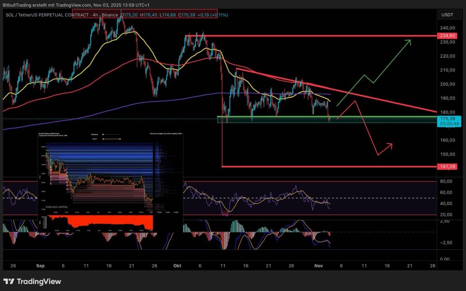466x291 pixels.
Task: Click the low value L174,88
Action: (x=168, y=15)
